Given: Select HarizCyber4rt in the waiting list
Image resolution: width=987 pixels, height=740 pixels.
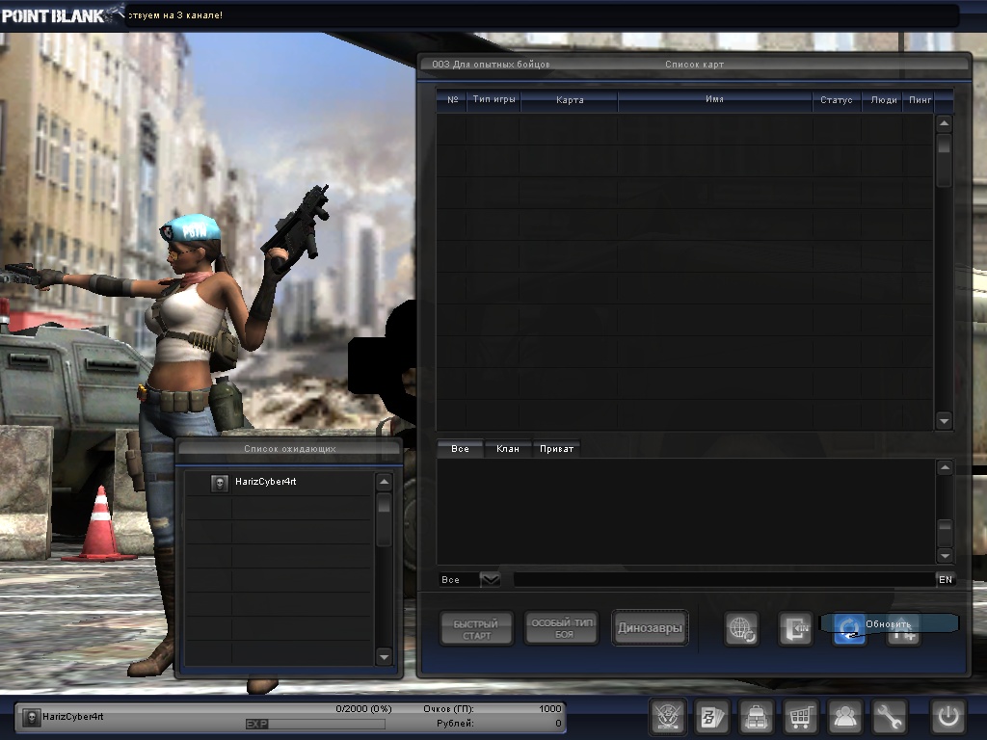Looking at the screenshot, I should 279,482.
